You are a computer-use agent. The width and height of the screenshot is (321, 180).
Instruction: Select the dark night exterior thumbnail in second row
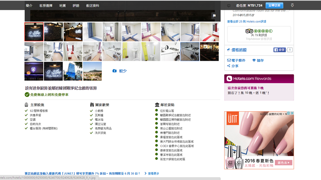209,52
